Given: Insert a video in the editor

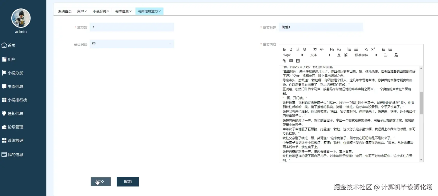Looking at the screenshot, I should click(x=298, y=61).
